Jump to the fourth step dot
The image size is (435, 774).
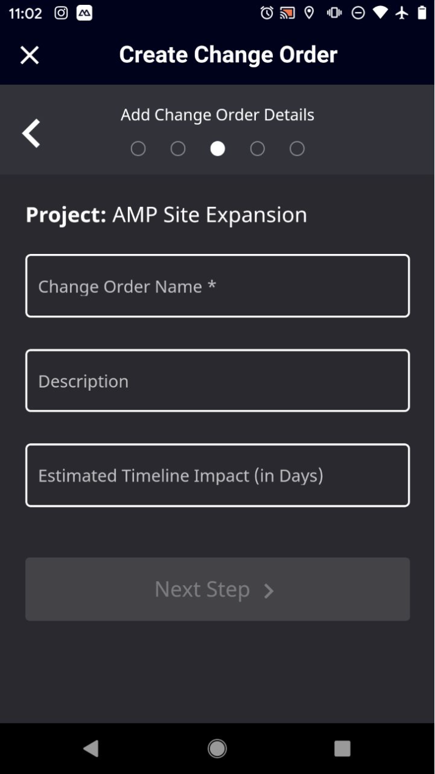[257, 149]
